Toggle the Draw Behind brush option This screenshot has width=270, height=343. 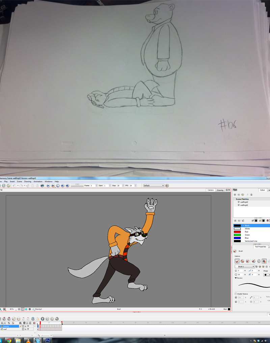pyautogui.click(x=242, y=261)
